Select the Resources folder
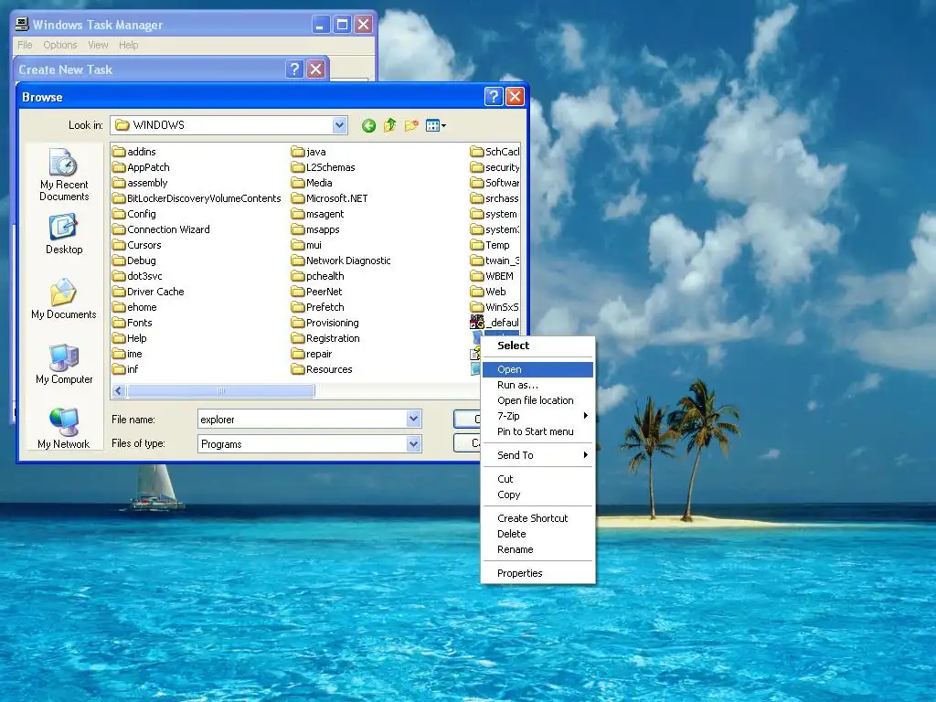The width and height of the screenshot is (936, 702). (x=322, y=369)
